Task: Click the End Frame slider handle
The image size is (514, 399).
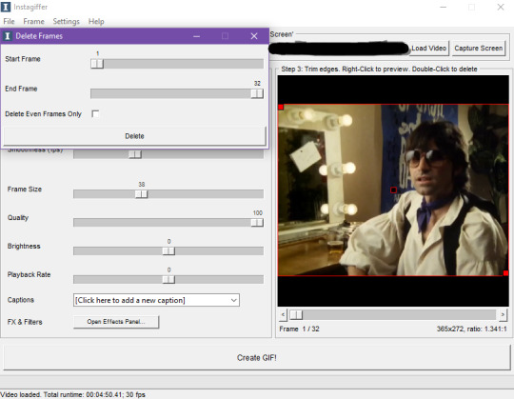Action: tap(257, 93)
